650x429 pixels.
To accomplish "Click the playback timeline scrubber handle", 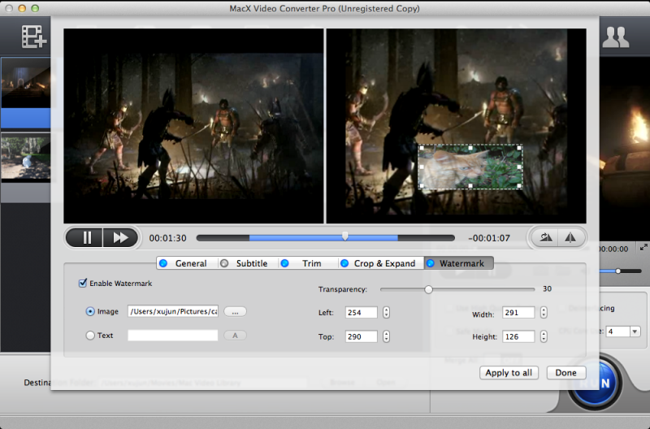I will click(344, 236).
